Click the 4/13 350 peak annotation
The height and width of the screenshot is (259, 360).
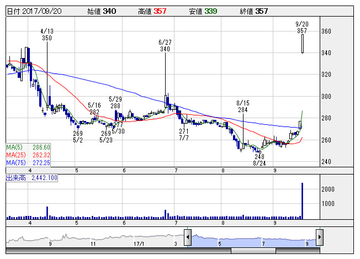point(47,34)
